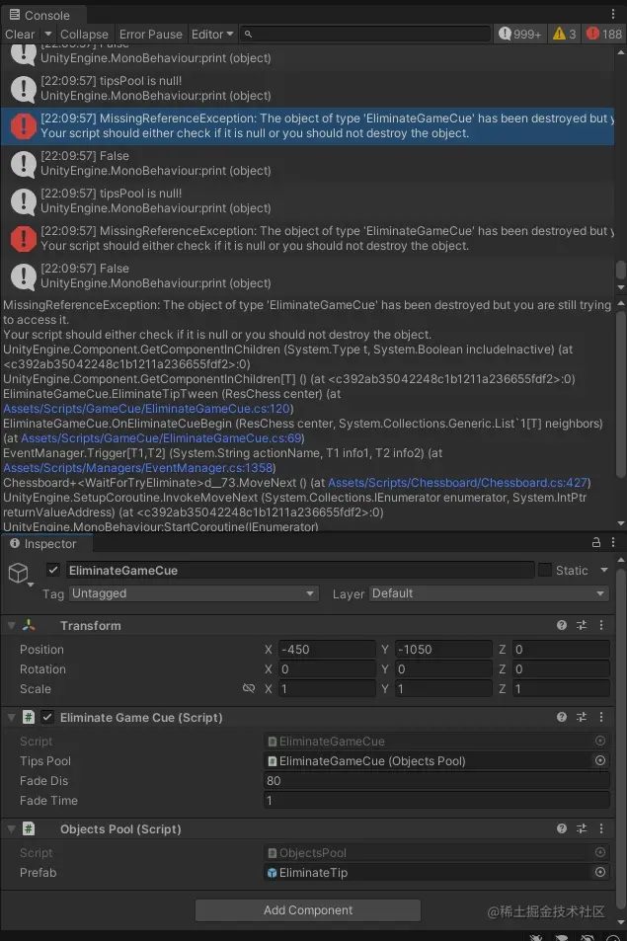Collapse the Transform component
This screenshot has height=941, width=627.
click(x=11, y=625)
